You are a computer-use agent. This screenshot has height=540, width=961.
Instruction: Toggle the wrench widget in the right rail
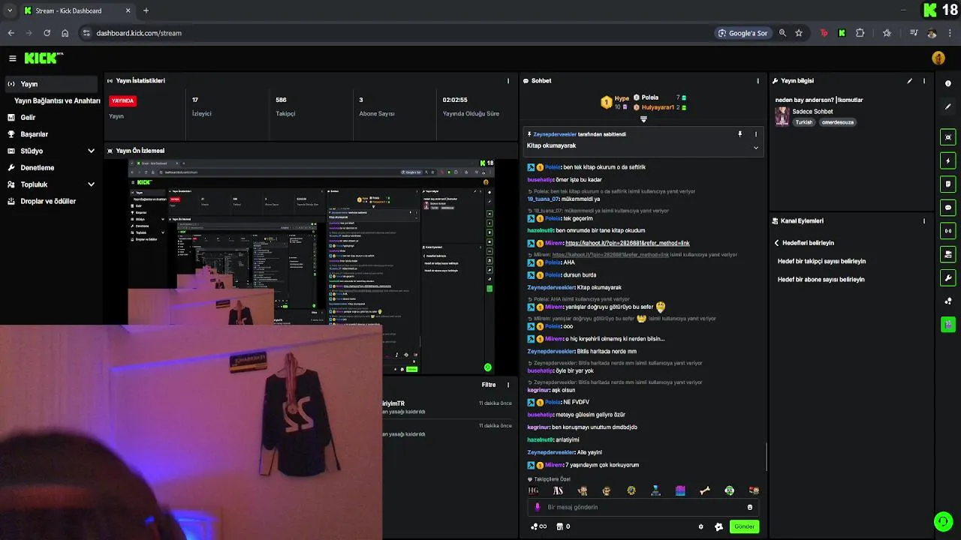pyautogui.click(x=948, y=278)
